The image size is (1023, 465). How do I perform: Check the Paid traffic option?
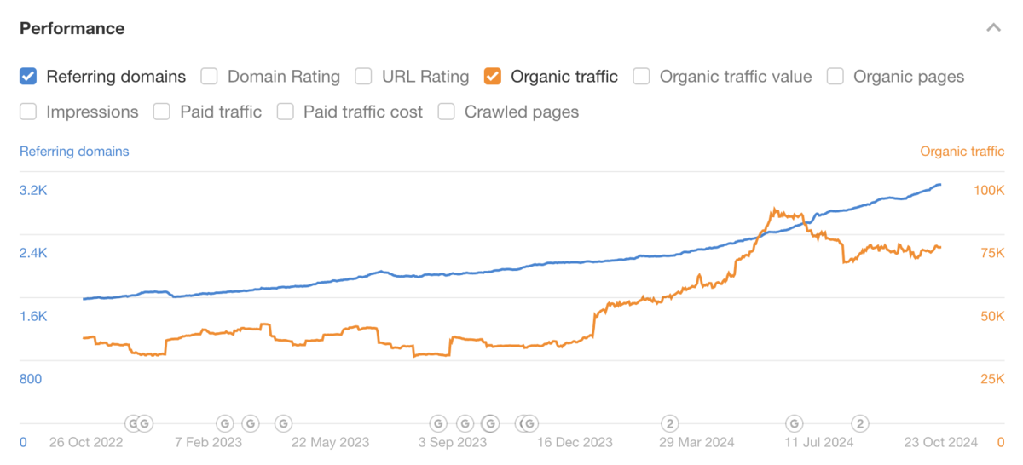pyautogui.click(x=162, y=112)
